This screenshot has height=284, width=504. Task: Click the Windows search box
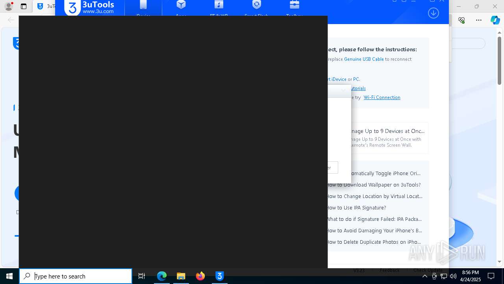click(76, 276)
